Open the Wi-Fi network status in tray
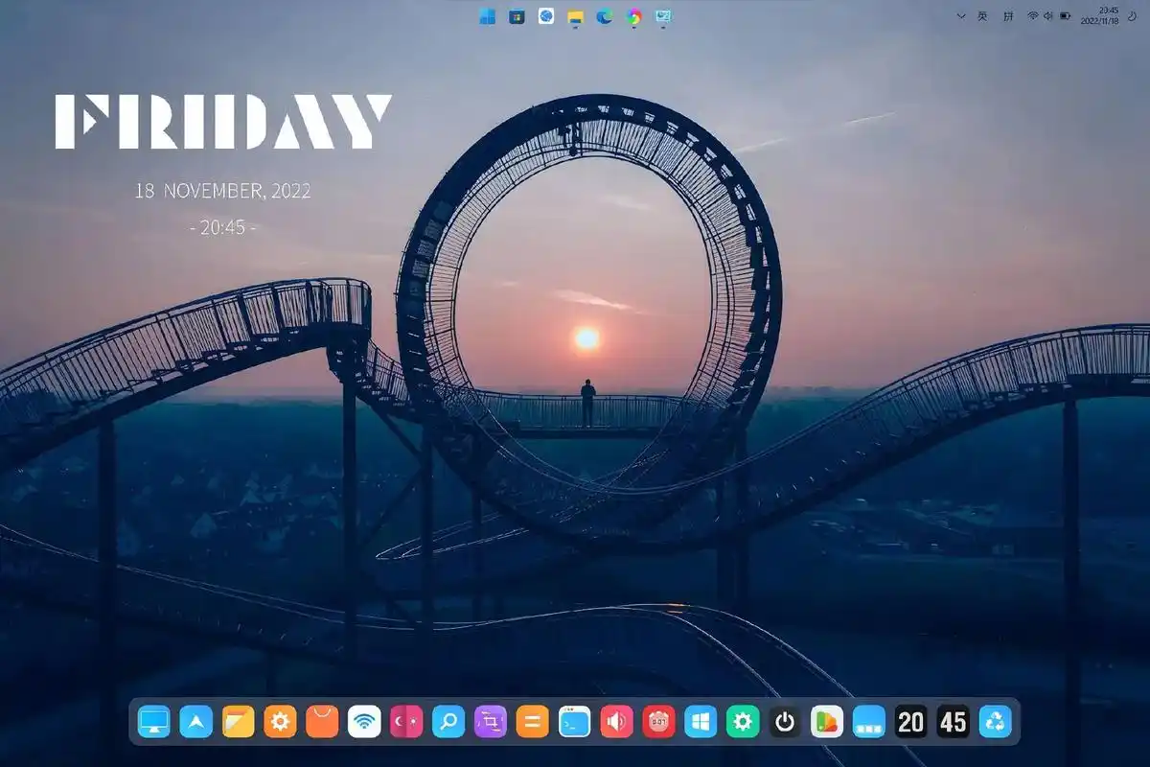1150x767 pixels. pyautogui.click(x=1033, y=16)
